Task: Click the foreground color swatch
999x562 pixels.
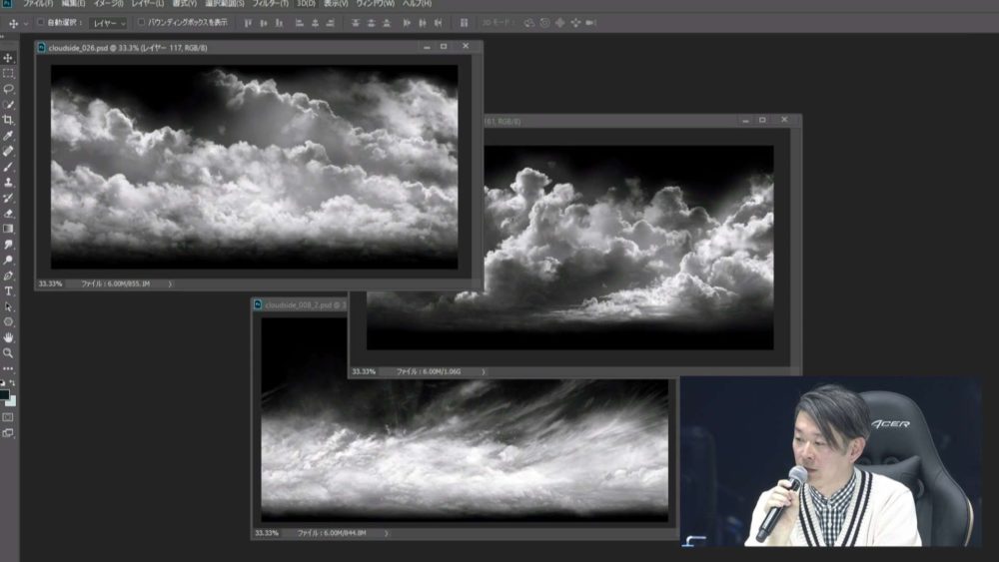Action: pyautogui.click(x=5, y=395)
